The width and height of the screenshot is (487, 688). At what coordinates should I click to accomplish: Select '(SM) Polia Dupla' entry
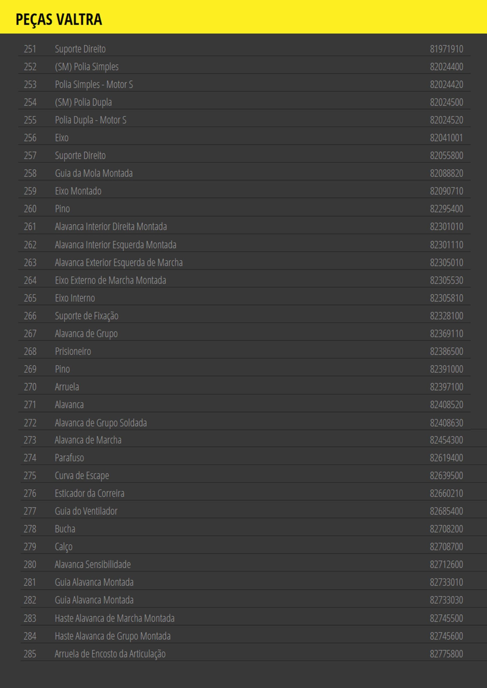pyautogui.click(x=83, y=102)
